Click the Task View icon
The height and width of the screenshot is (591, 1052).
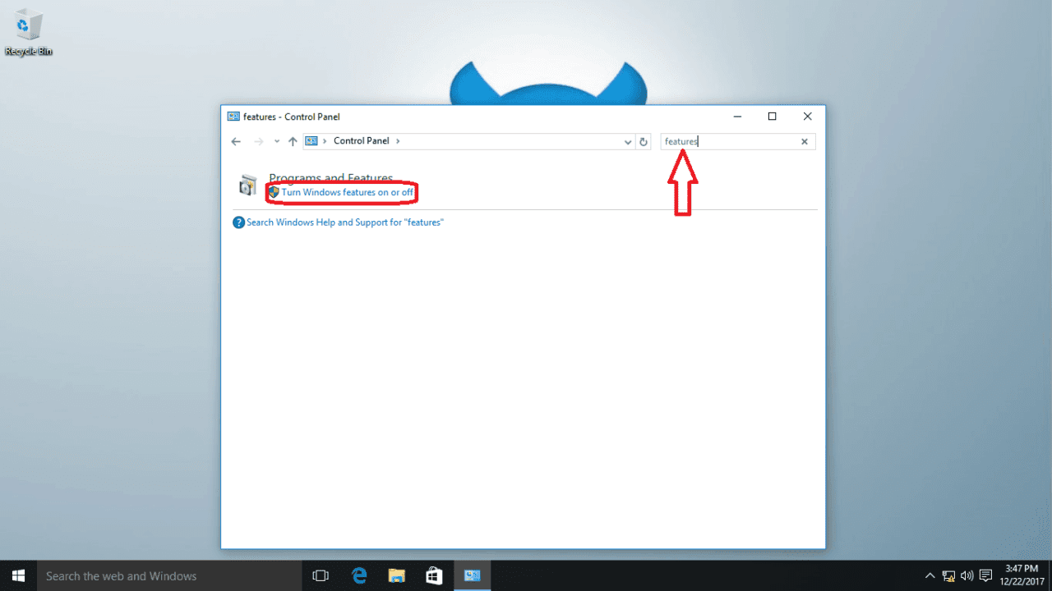click(x=320, y=575)
